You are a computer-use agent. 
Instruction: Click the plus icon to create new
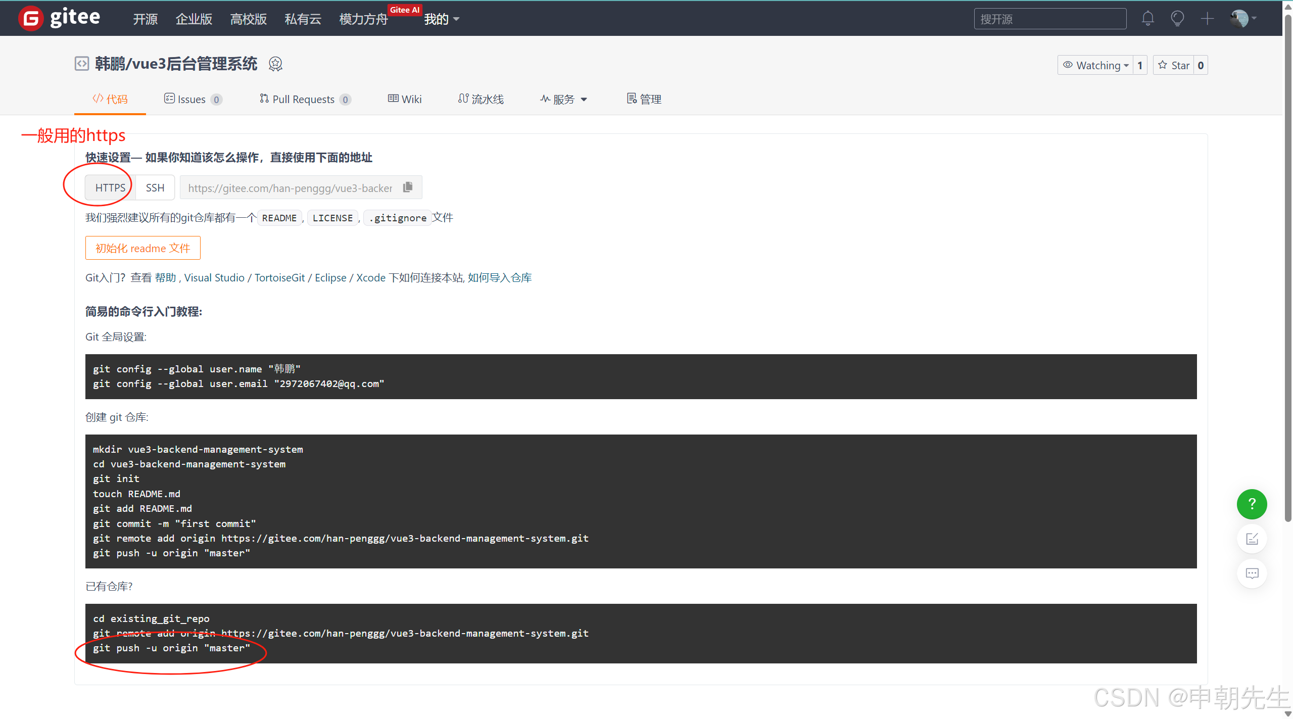pyautogui.click(x=1207, y=19)
